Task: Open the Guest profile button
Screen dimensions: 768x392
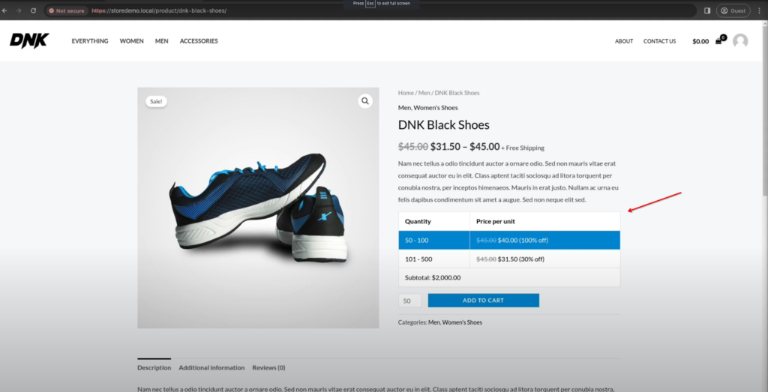Action: pos(733,10)
